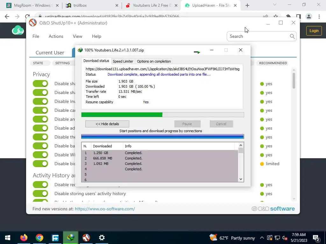This screenshot has height=244, width=326.
Task: Open Windows Start menu
Action: [8, 238]
